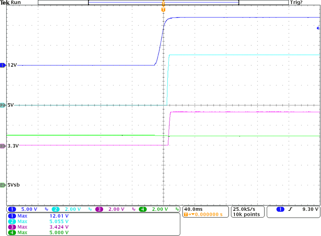Viewport: 321px width, 236px height.
Task: Click the 5V waveform label
Action: (10, 105)
